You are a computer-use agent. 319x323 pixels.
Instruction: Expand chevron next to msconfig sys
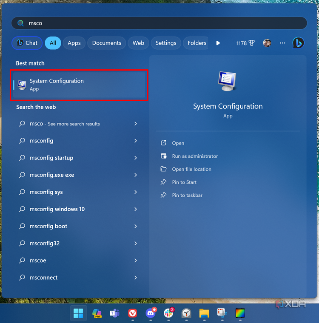(x=136, y=192)
